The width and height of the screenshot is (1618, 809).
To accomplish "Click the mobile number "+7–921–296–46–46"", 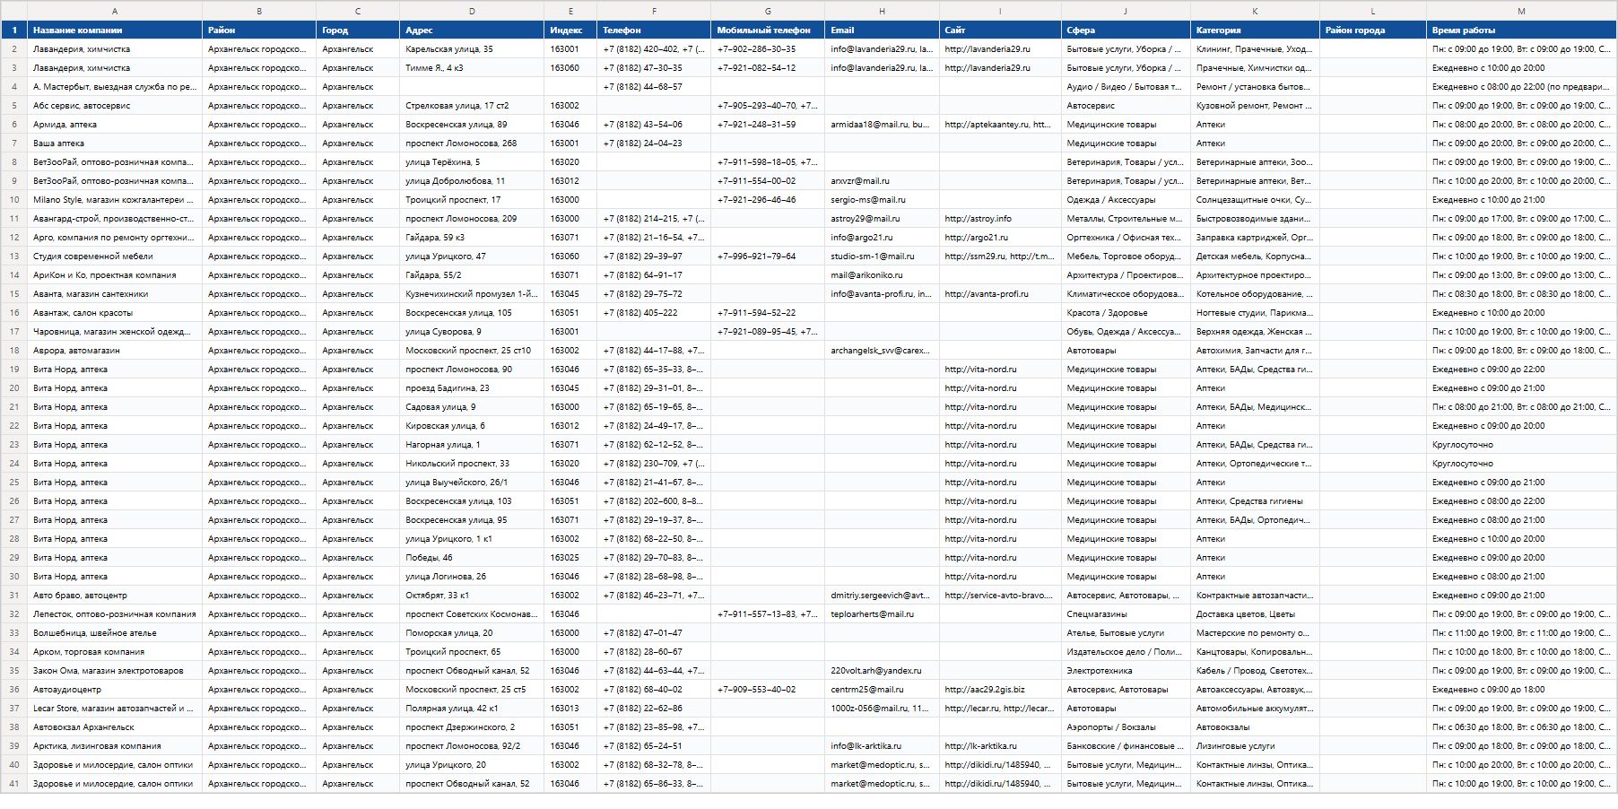I will [768, 200].
